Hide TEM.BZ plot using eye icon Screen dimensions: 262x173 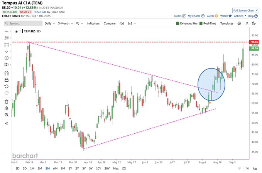click(x=16, y=31)
